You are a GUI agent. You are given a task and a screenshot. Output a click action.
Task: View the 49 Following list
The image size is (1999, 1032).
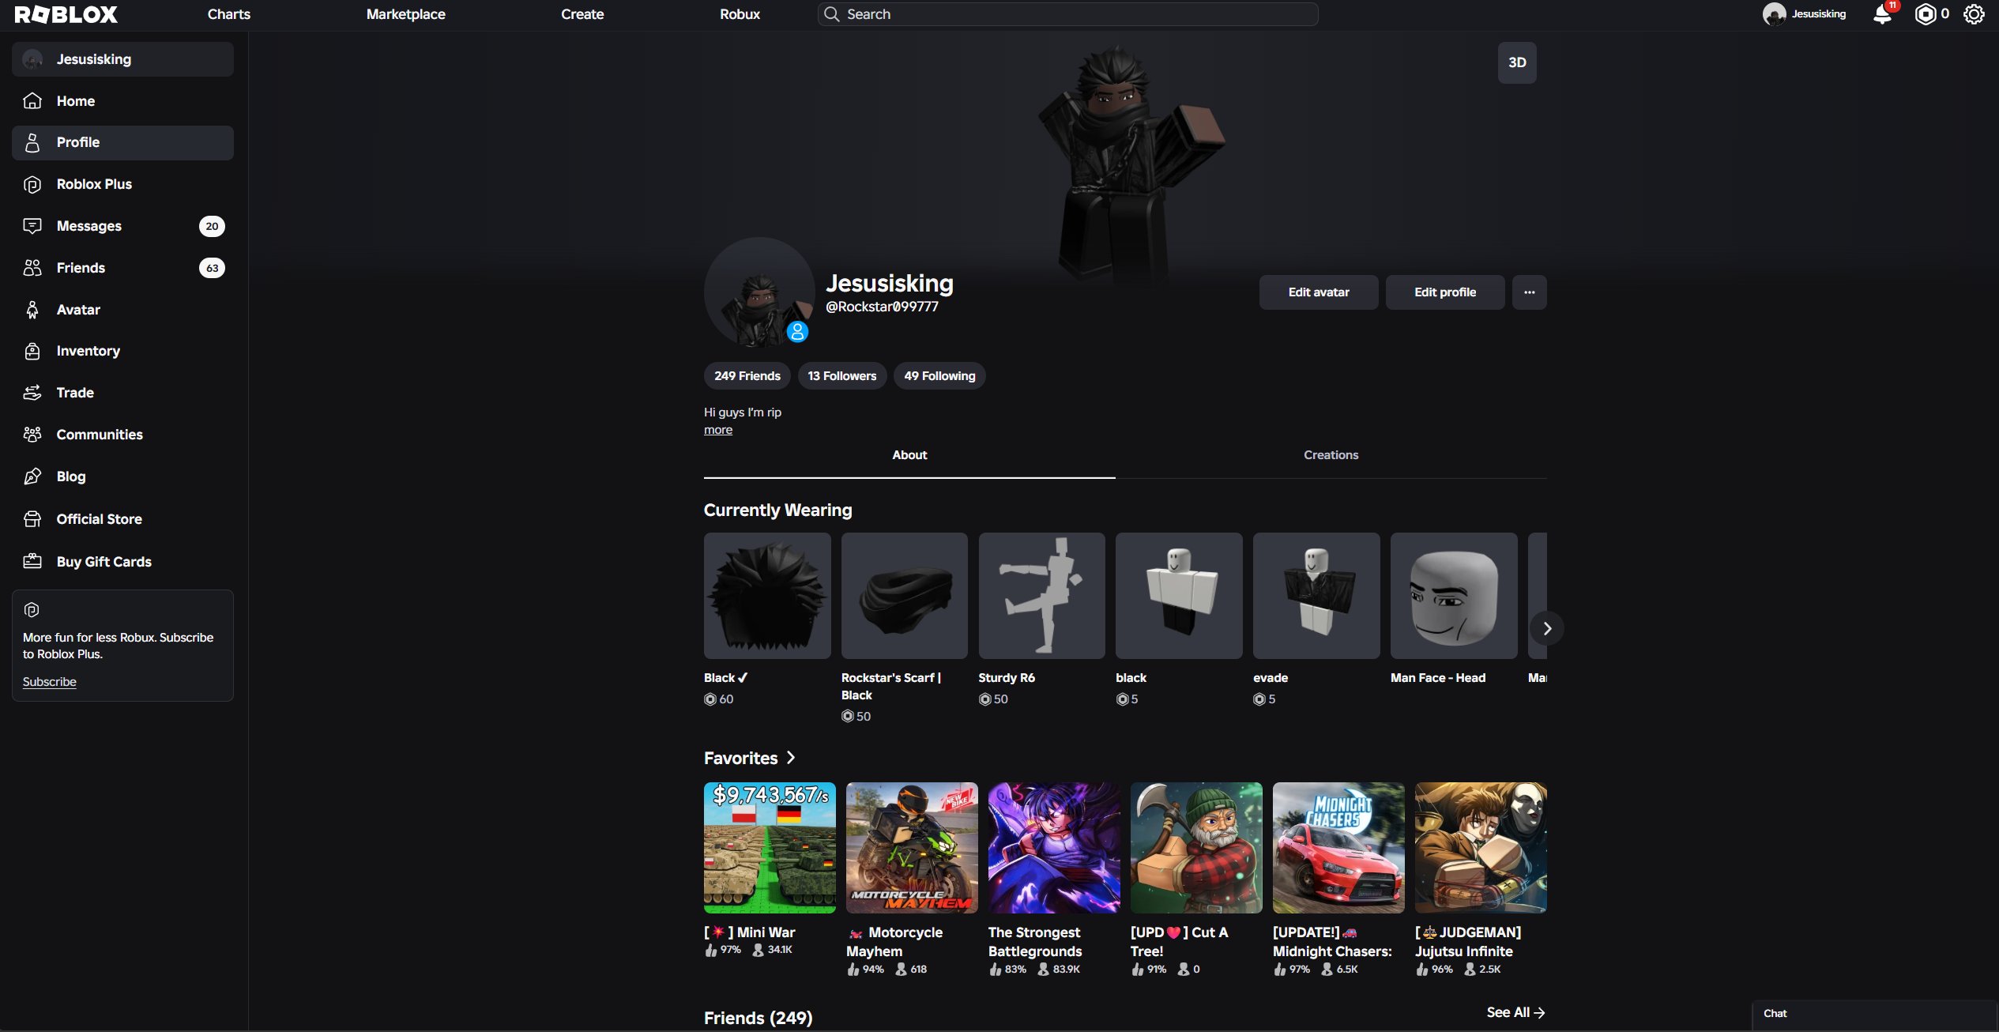pyautogui.click(x=939, y=376)
